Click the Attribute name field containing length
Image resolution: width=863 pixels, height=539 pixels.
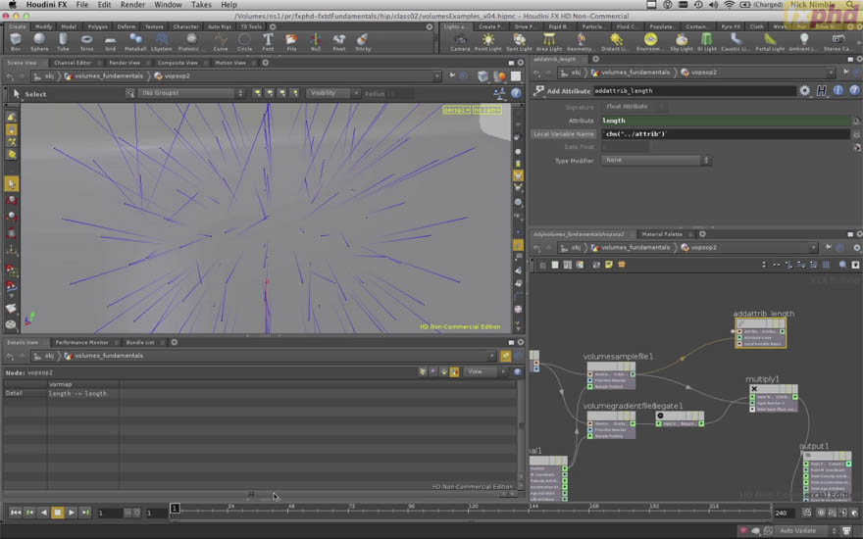pos(726,121)
